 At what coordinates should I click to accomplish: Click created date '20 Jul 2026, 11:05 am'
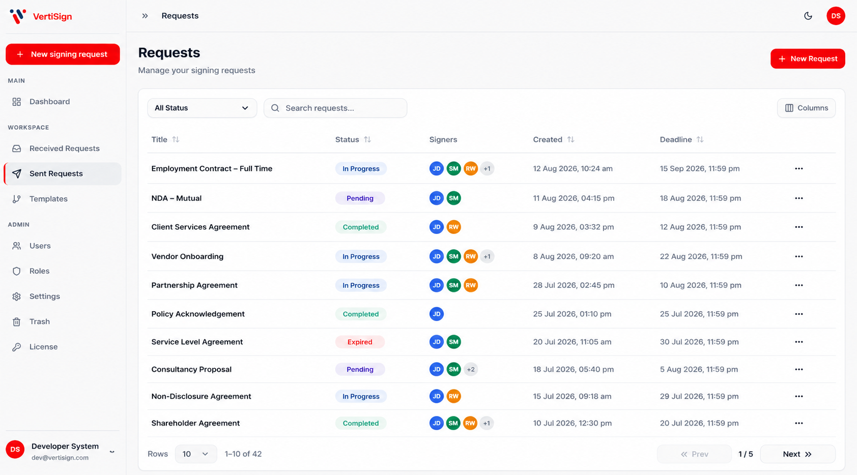coord(572,342)
